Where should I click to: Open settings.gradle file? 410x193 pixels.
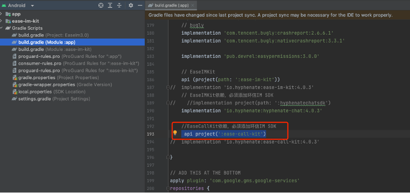click(51, 98)
